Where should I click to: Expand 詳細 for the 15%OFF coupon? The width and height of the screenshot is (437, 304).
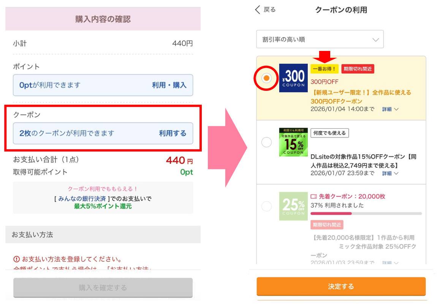(x=390, y=173)
